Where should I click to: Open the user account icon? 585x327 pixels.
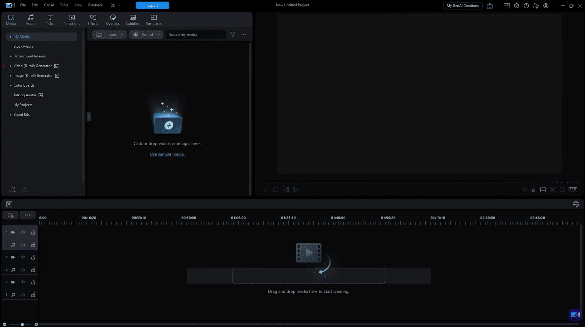click(x=546, y=6)
